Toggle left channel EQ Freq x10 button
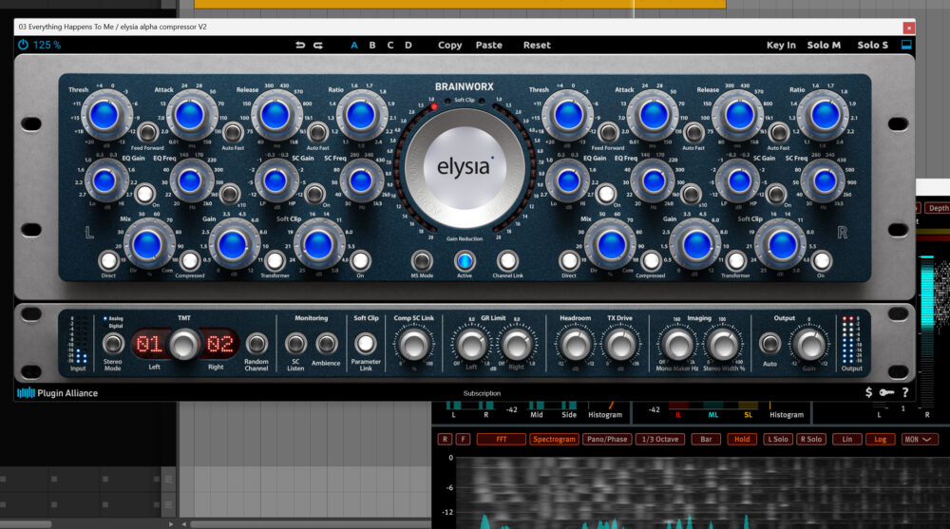Image resolution: width=950 pixels, height=529 pixels. point(229,194)
